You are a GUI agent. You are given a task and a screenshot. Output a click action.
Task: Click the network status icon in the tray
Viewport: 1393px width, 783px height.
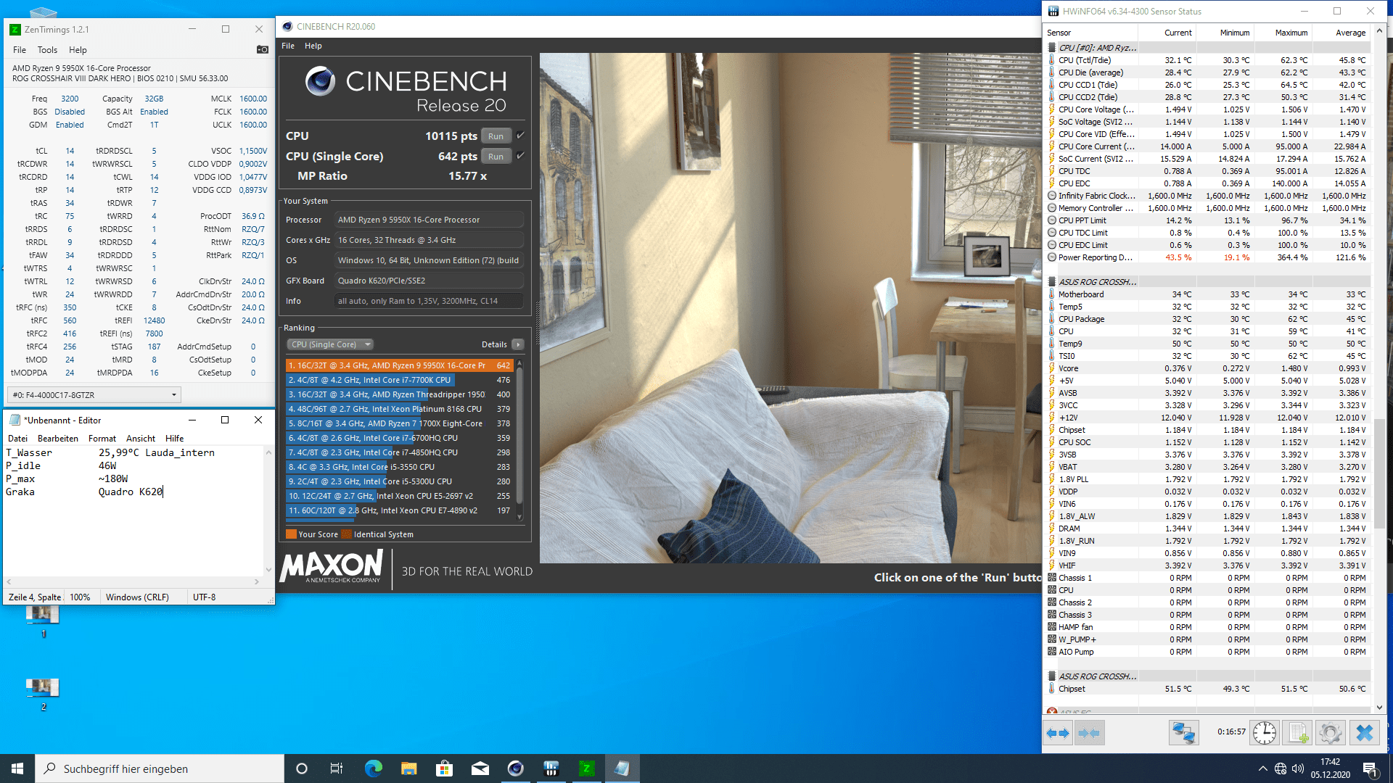tap(1281, 768)
